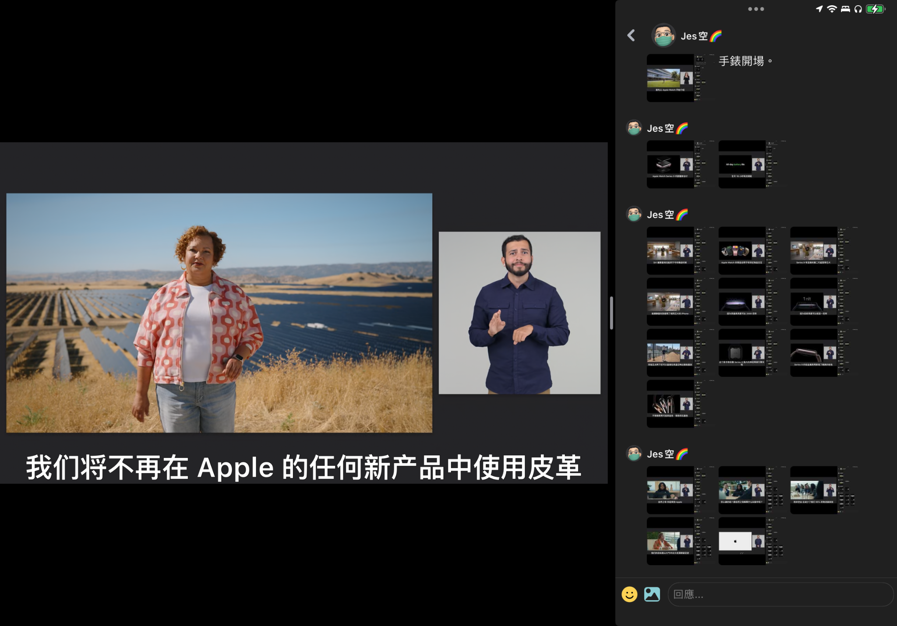Tap the location arrow status icon
Viewport: 897px width, 626px height.
[819, 9]
